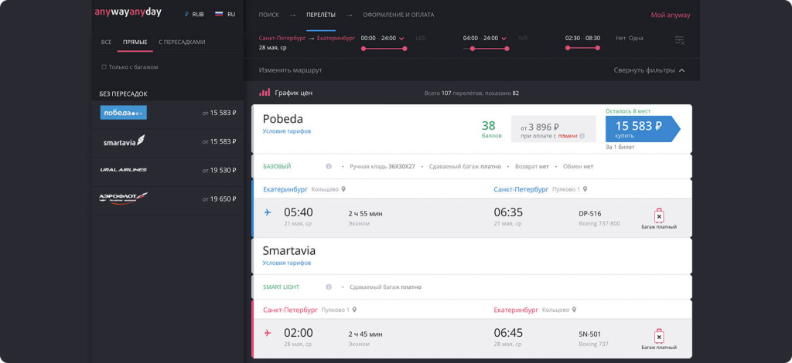
Task: Click the left handle of SVX arrival slider
Action: tap(473, 49)
